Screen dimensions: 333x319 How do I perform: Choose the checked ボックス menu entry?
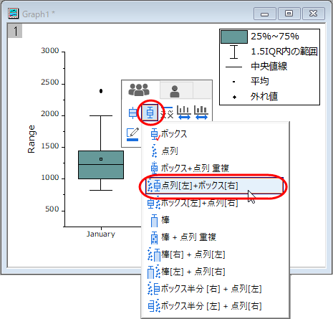[x=168, y=134]
